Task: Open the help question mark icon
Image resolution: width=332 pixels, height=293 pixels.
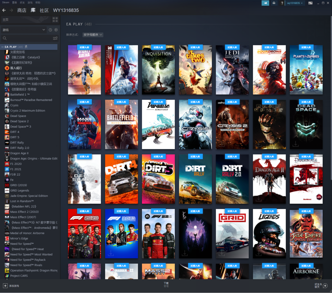Action: [x=282, y=3]
